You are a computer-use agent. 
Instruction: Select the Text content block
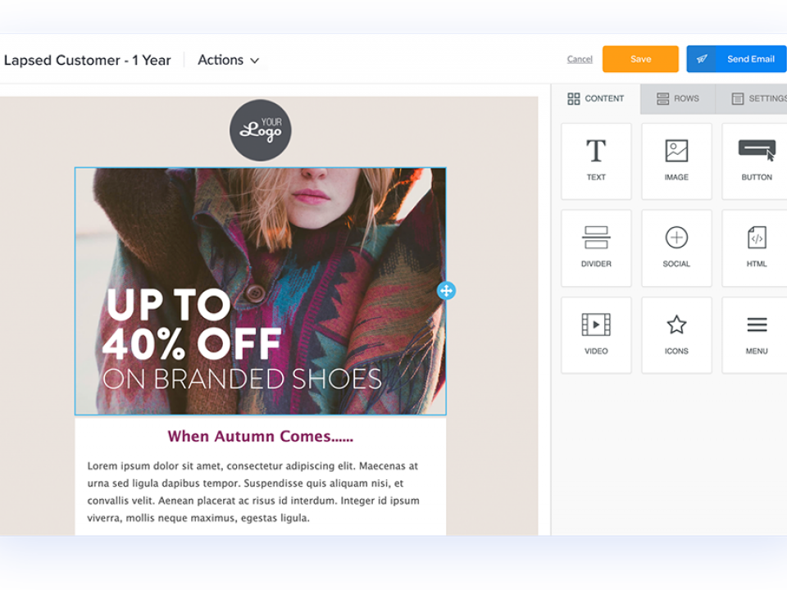click(x=596, y=161)
